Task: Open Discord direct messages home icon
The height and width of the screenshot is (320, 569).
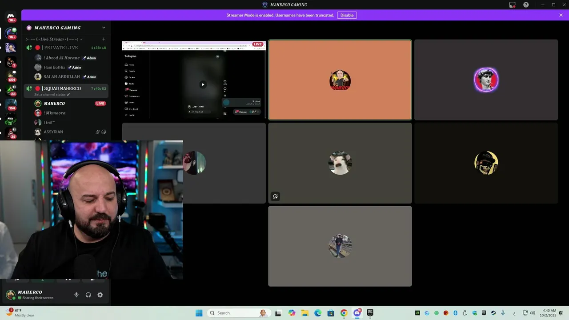Action: [11, 17]
